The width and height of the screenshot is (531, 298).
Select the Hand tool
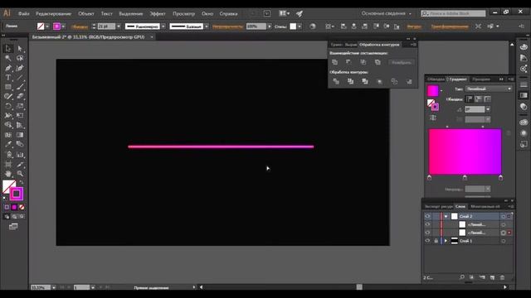(8, 174)
